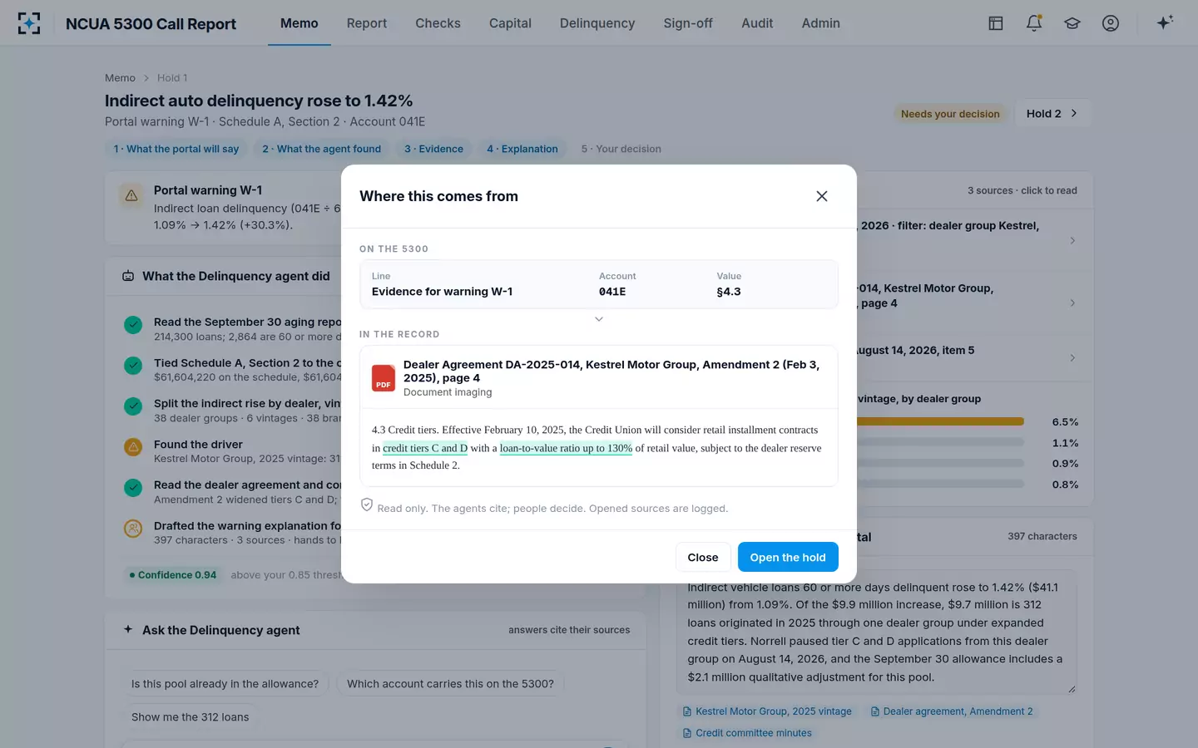Click the orange 'Found the driver' status icon

(x=133, y=447)
